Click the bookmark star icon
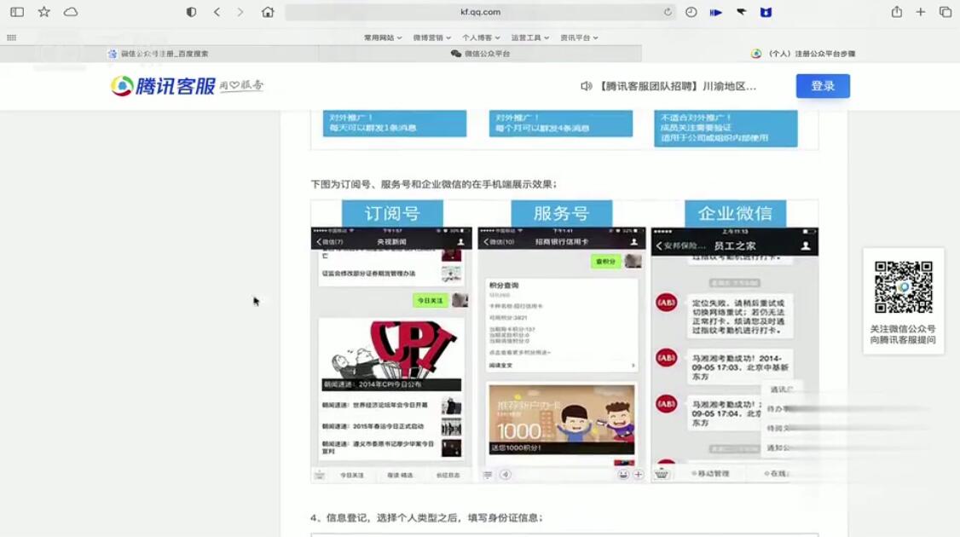 click(x=44, y=12)
